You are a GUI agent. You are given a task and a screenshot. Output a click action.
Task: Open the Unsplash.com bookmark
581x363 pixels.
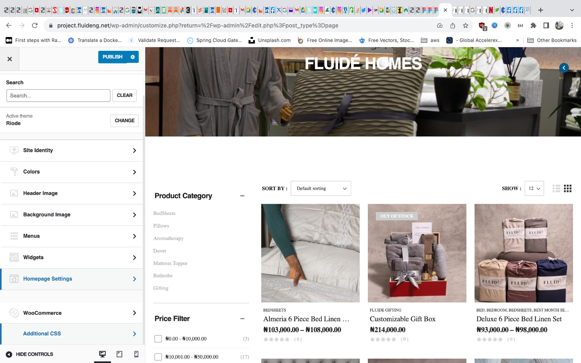(x=269, y=40)
